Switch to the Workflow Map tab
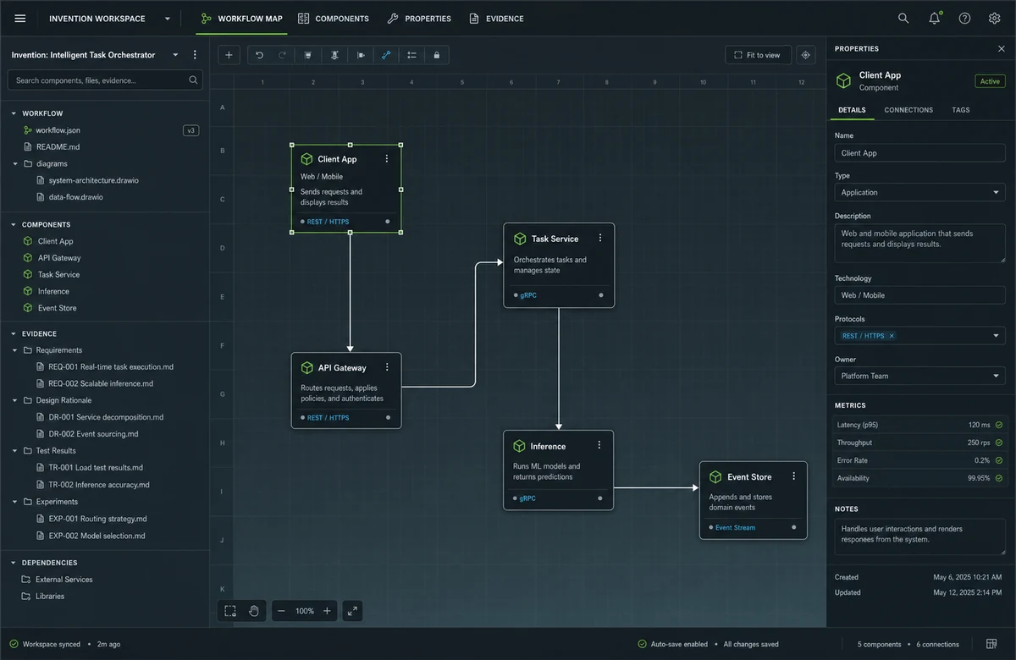Screen dimensions: 1016x660 pyautogui.click(x=241, y=19)
